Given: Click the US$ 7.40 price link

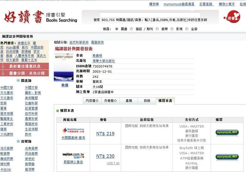Looking at the screenshot, I should pyautogui.click(x=113, y=163).
